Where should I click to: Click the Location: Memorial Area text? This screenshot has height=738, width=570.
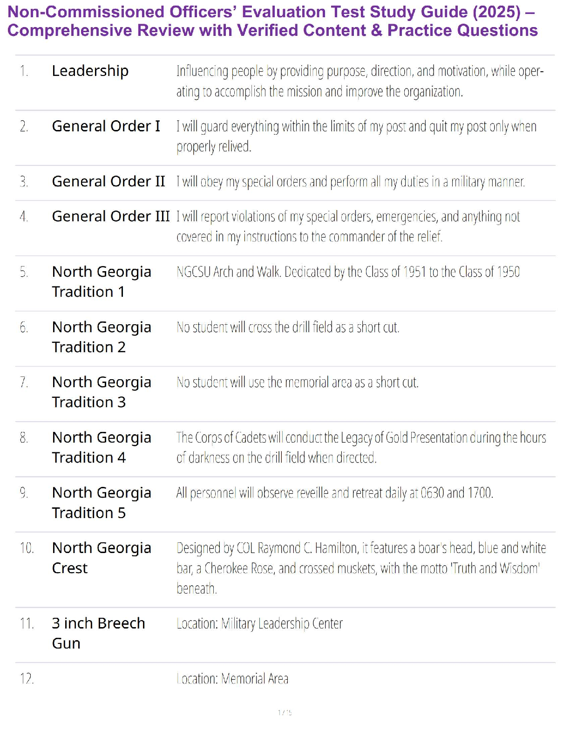click(x=232, y=679)
